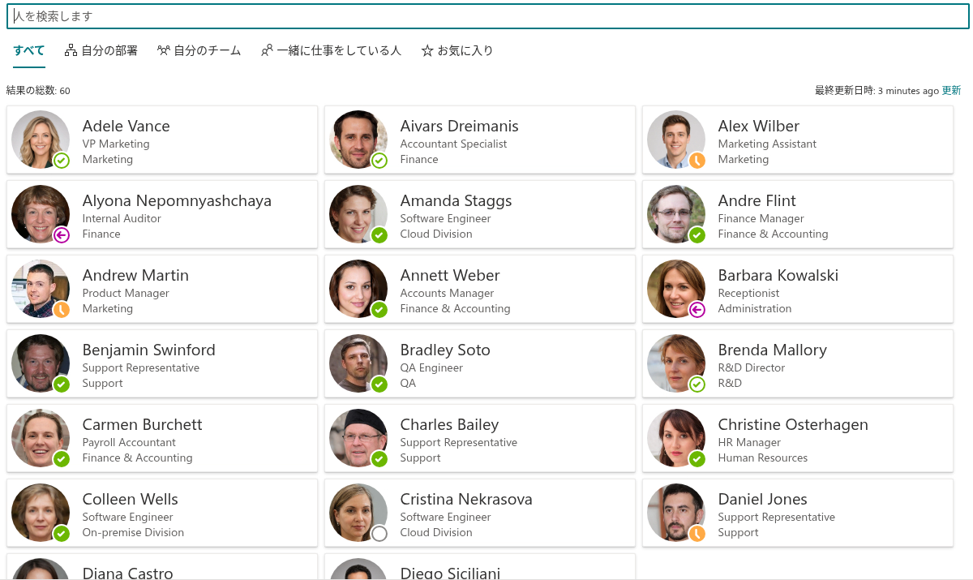Click Cristina Nekrasova's offline status badge

coord(379,534)
